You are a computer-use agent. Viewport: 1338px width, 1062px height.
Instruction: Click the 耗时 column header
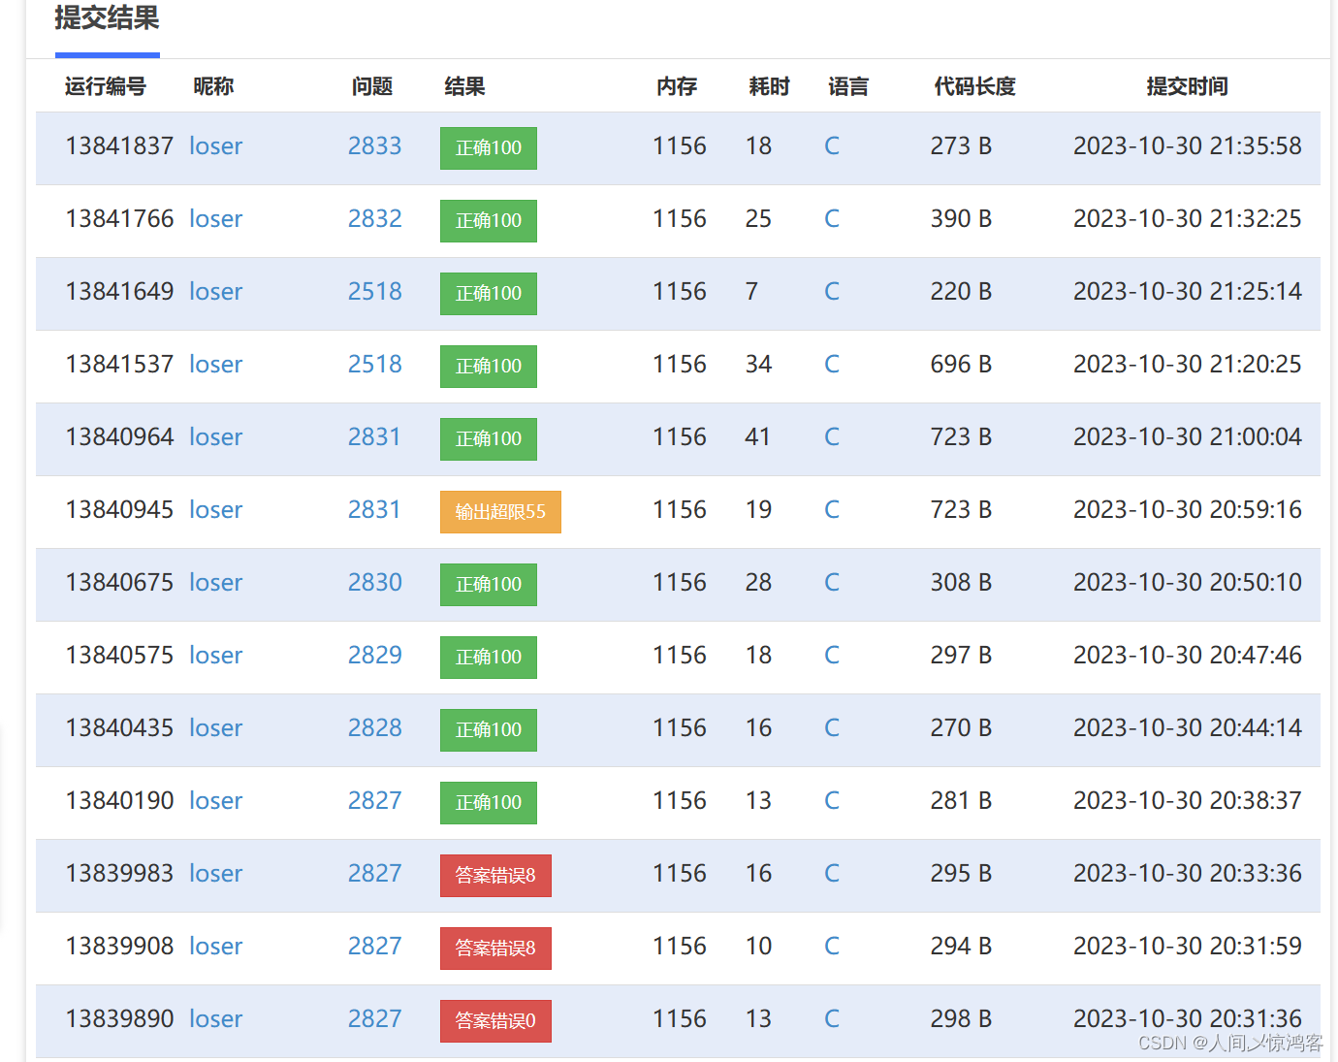point(770,86)
